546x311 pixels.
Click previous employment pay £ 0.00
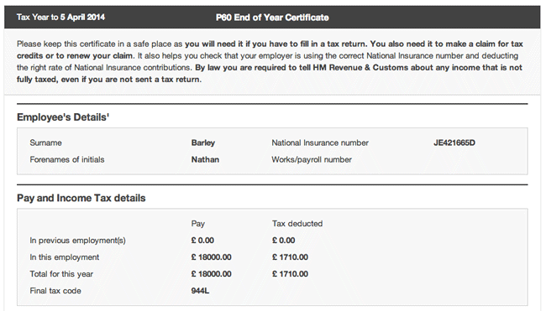coord(202,241)
